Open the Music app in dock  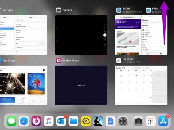pos(49,121)
